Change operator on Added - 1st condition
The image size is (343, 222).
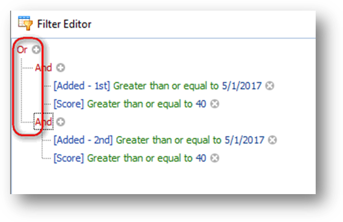click(x=166, y=86)
